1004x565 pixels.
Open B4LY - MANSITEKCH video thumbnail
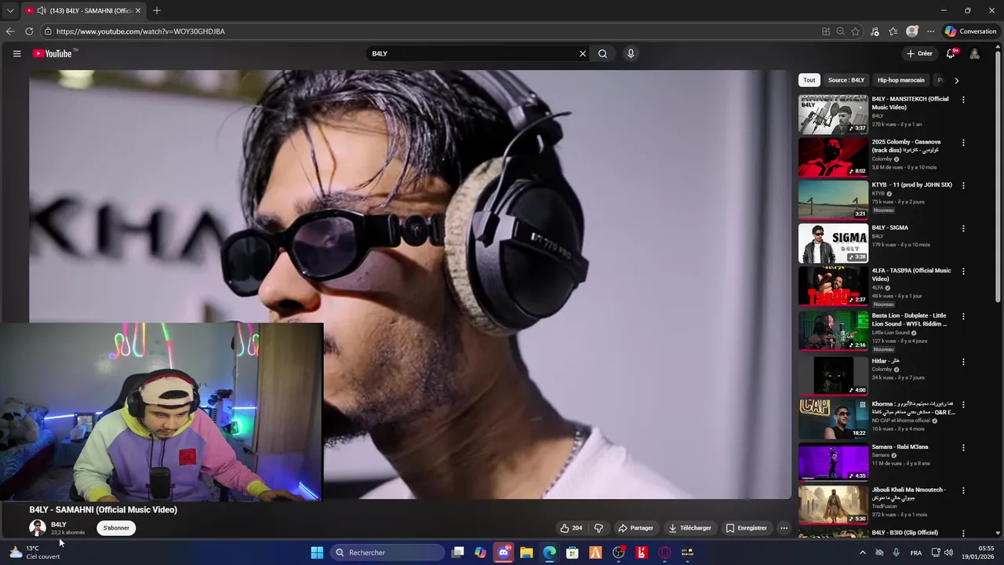point(833,115)
